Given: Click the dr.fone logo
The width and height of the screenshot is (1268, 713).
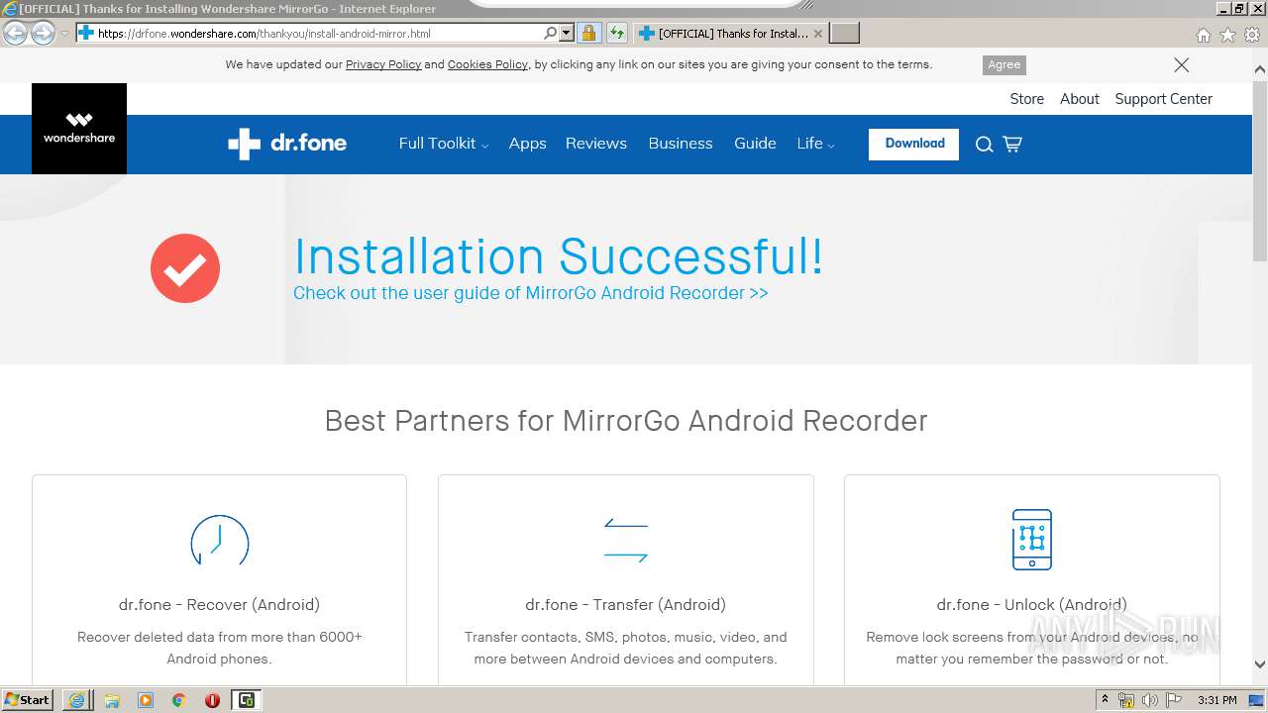Looking at the screenshot, I should click(287, 144).
